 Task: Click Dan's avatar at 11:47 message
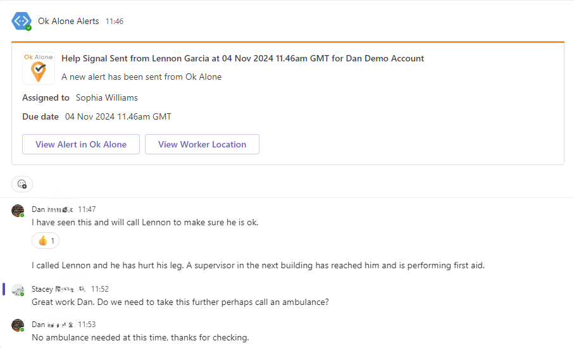point(18,211)
